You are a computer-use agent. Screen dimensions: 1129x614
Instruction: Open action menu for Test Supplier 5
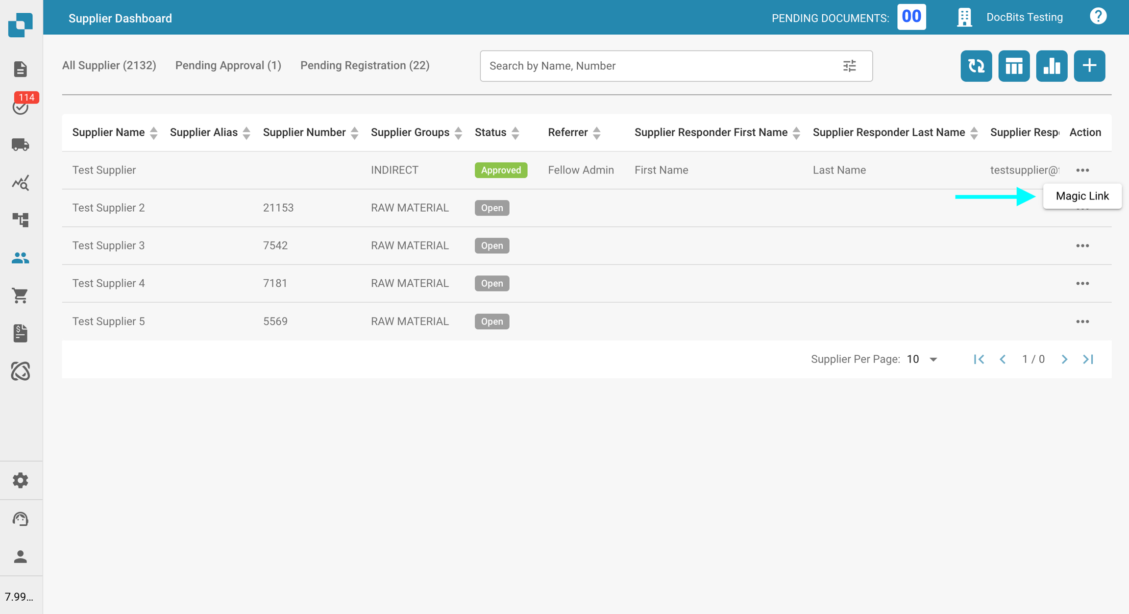[1082, 321]
